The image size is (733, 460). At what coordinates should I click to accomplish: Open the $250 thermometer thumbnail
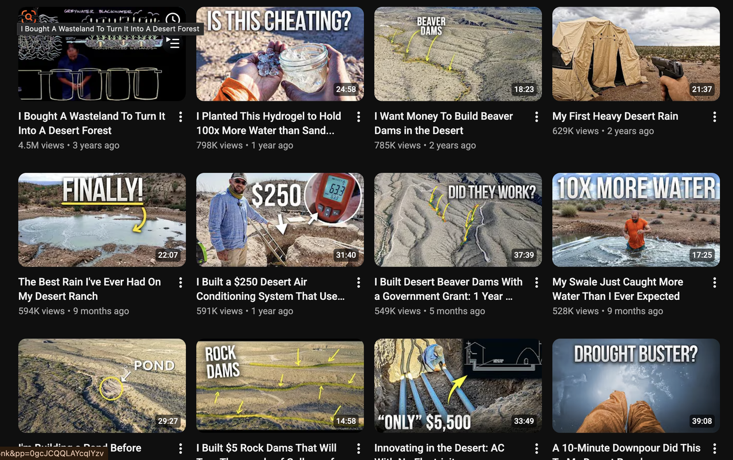coord(280,220)
